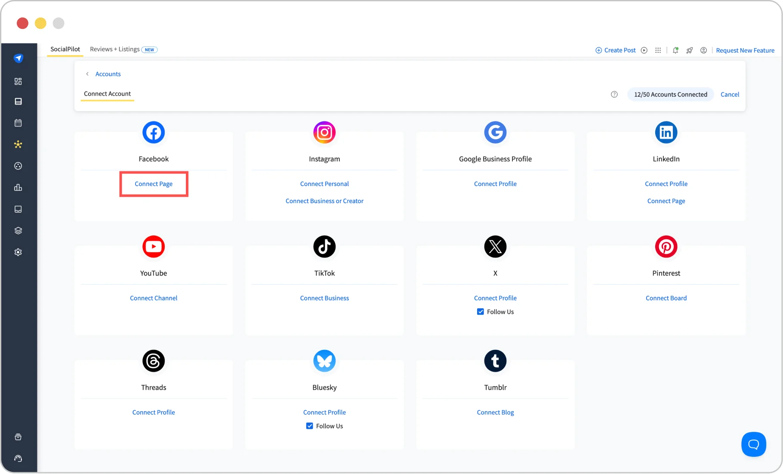Open the notifications bell

pyautogui.click(x=675, y=50)
